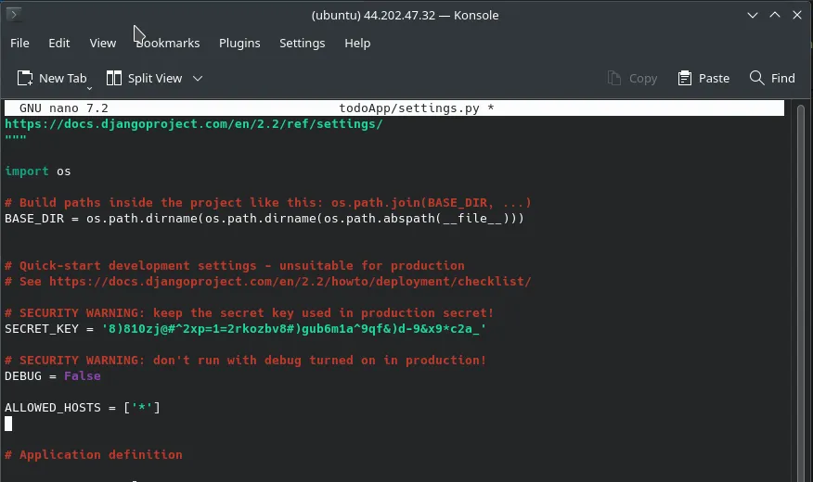This screenshot has width=813, height=482.
Task: Open the File menu
Action: [x=19, y=43]
